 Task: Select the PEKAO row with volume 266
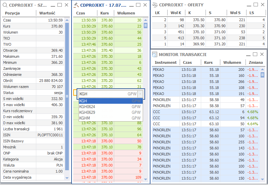(206, 82)
